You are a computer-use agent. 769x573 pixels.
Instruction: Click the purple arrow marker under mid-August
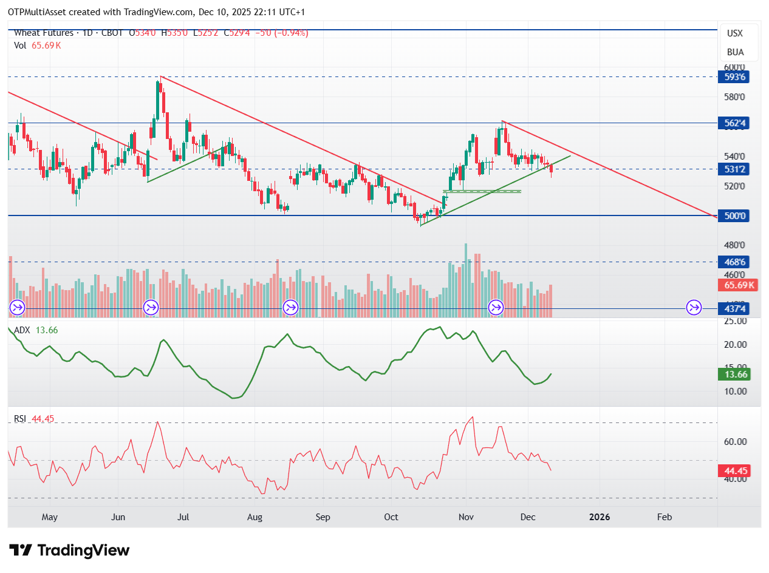coord(291,308)
